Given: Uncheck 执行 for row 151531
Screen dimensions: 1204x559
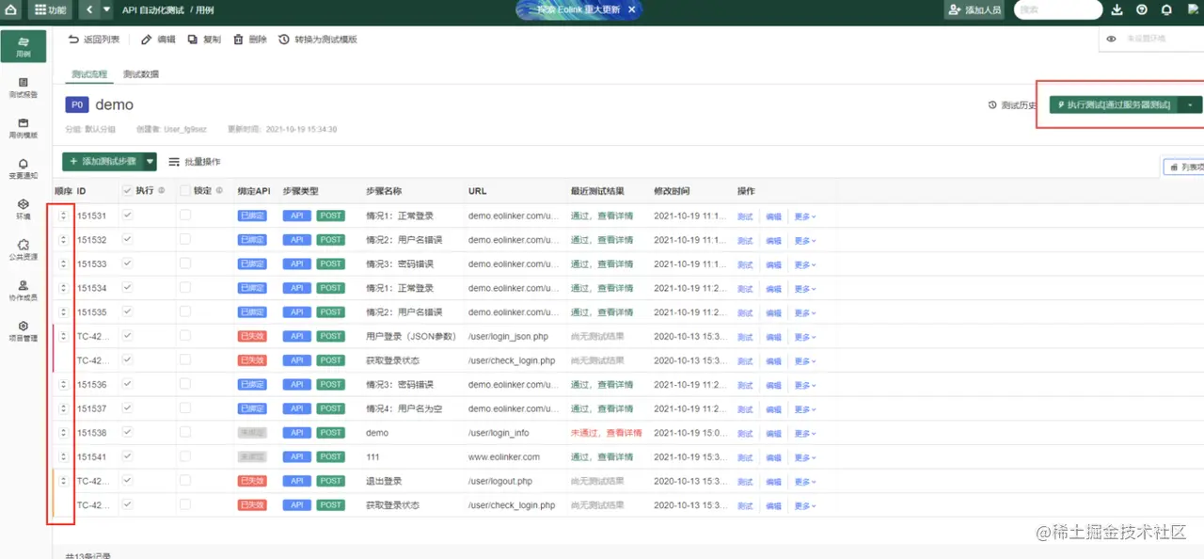Looking at the screenshot, I should click(x=127, y=216).
